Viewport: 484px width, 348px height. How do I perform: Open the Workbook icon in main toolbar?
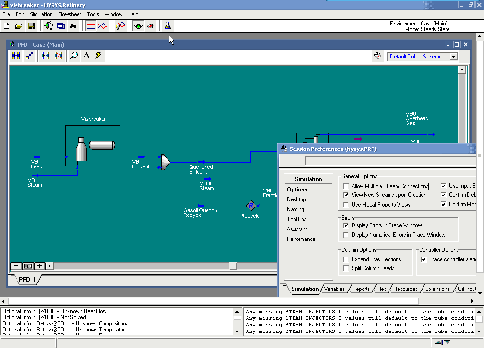[x=61, y=26]
